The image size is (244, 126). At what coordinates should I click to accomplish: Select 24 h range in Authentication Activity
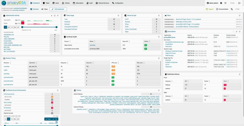9,27
